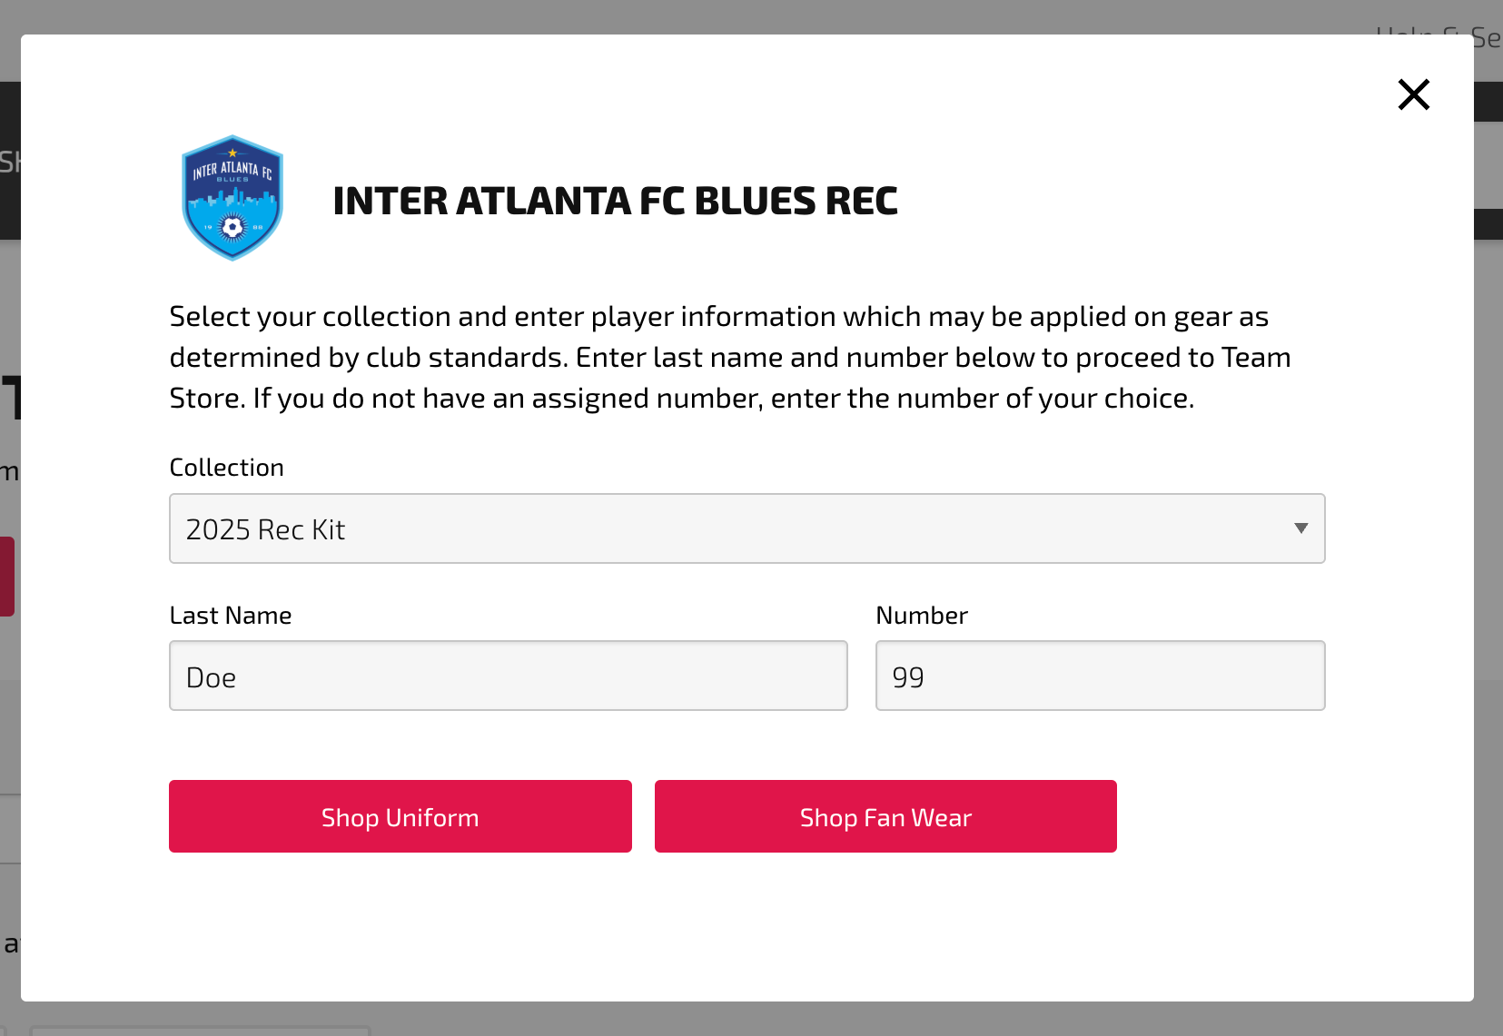Click the player information instructions paragraph
Viewport: 1503px width, 1036px height.
coord(730,357)
